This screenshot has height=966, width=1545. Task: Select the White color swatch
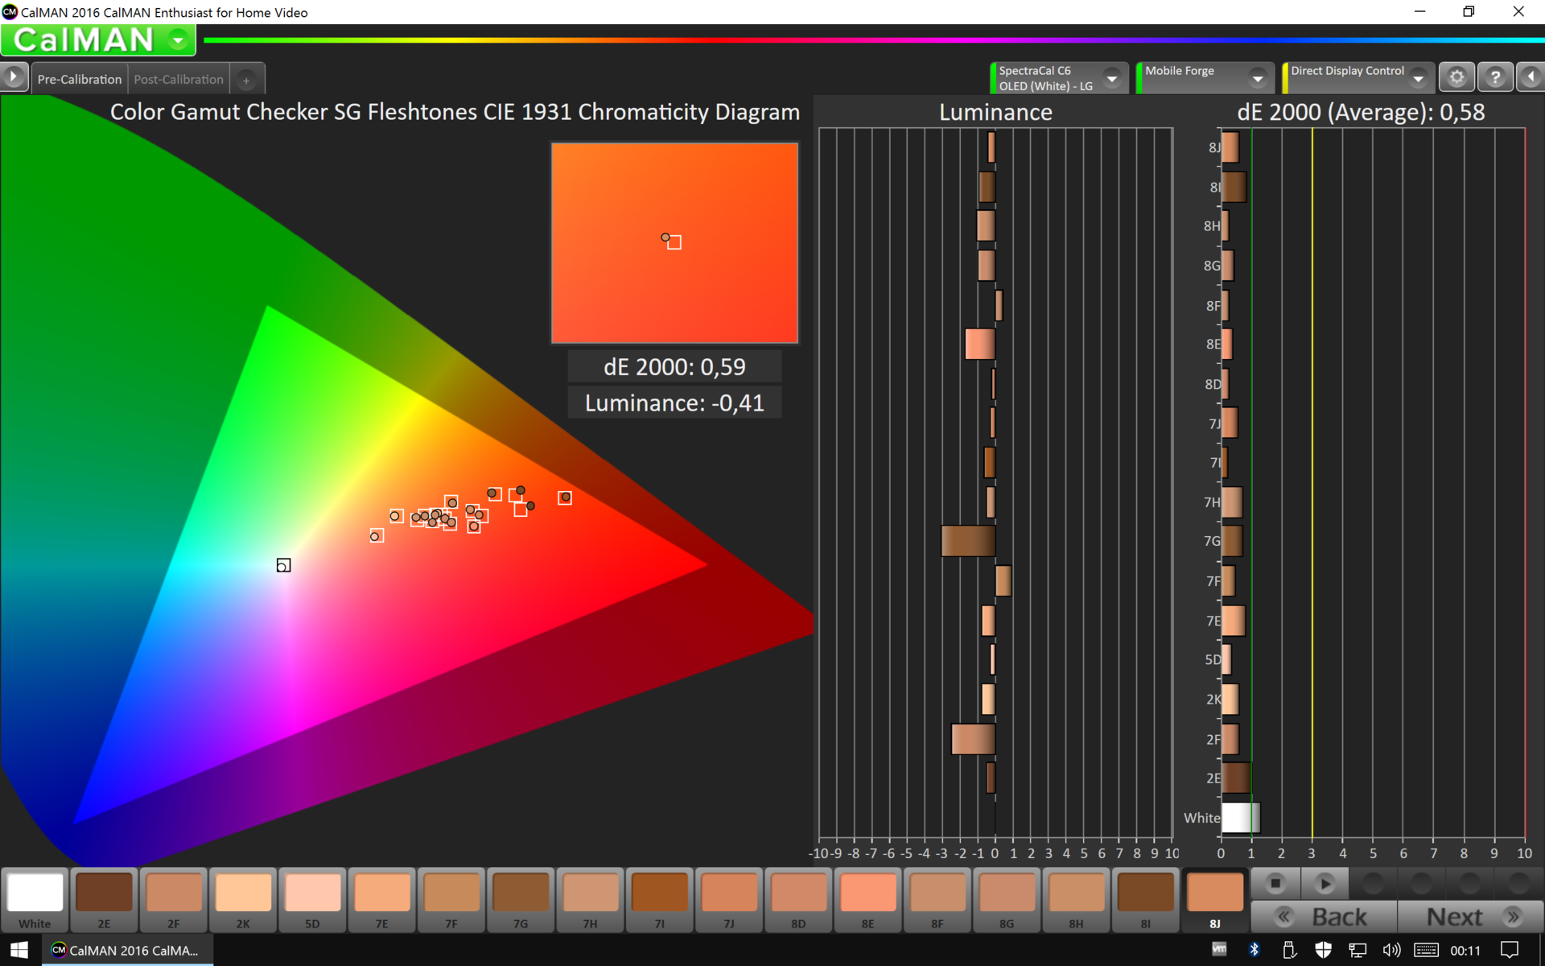point(35,900)
